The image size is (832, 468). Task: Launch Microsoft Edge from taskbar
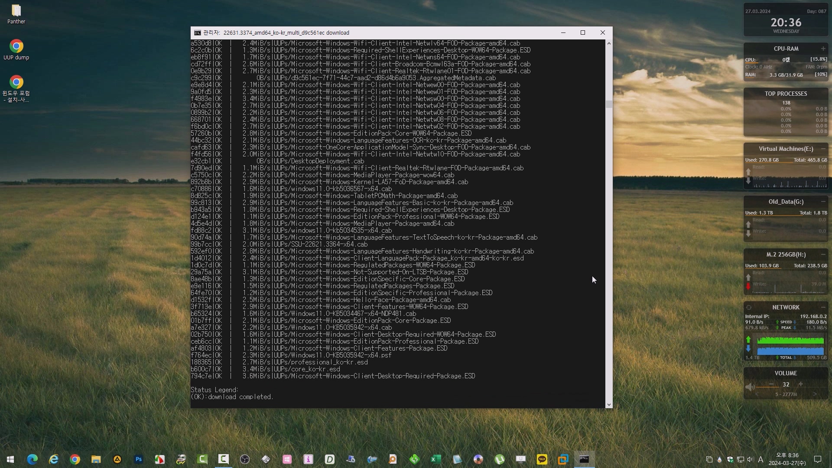(32, 459)
